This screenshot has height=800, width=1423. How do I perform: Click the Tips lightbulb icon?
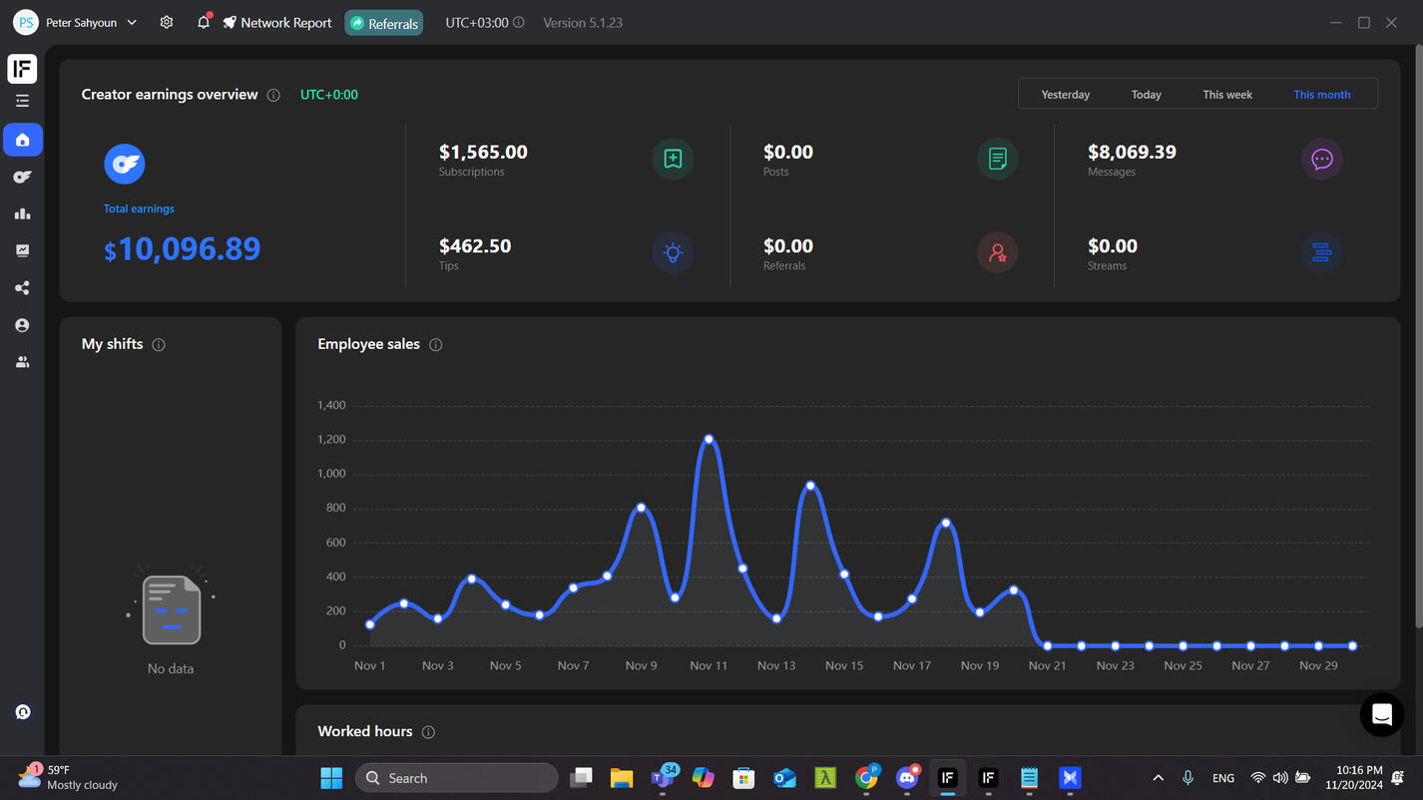click(673, 253)
